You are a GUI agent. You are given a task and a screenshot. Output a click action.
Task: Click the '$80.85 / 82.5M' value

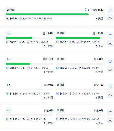(91, 94)
